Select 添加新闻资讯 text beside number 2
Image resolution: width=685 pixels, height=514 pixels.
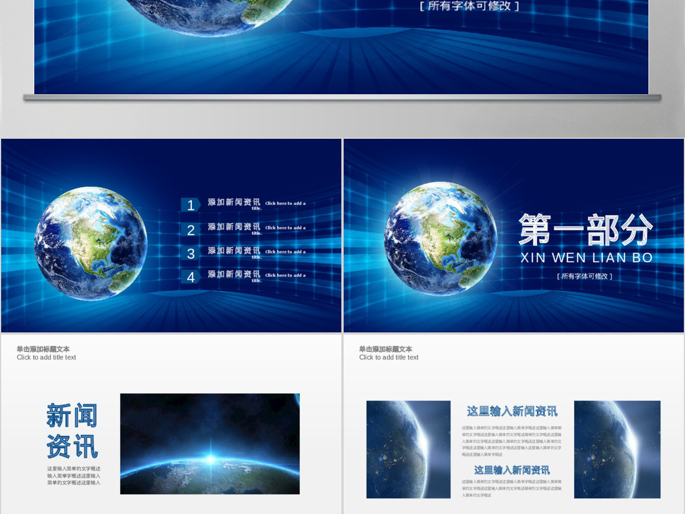234,227
